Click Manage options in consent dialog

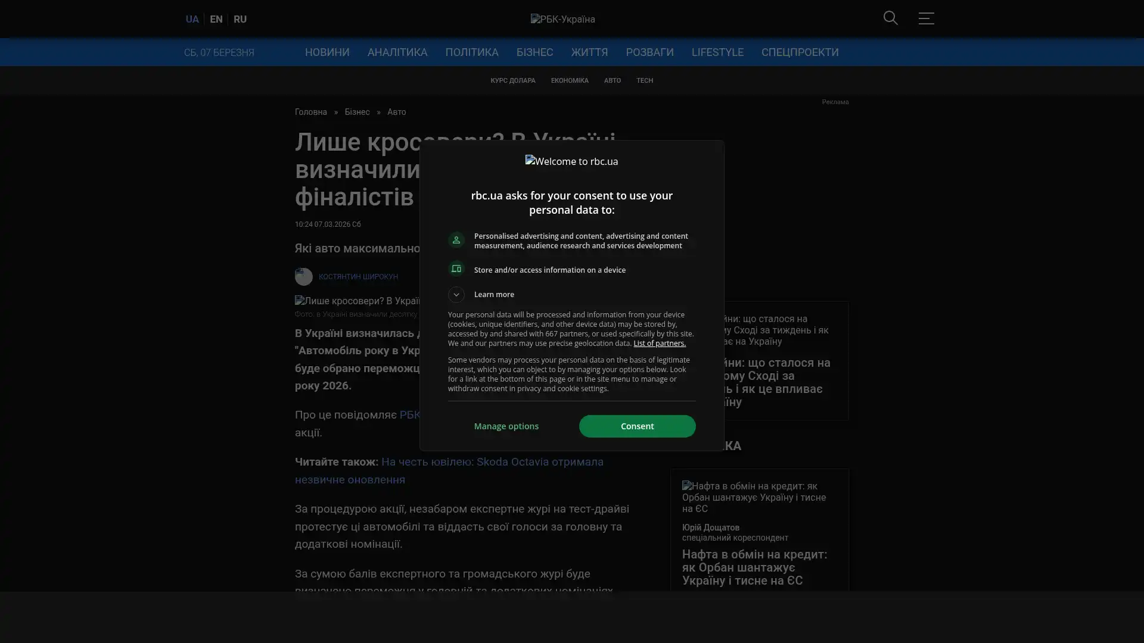tap(506, 426)
